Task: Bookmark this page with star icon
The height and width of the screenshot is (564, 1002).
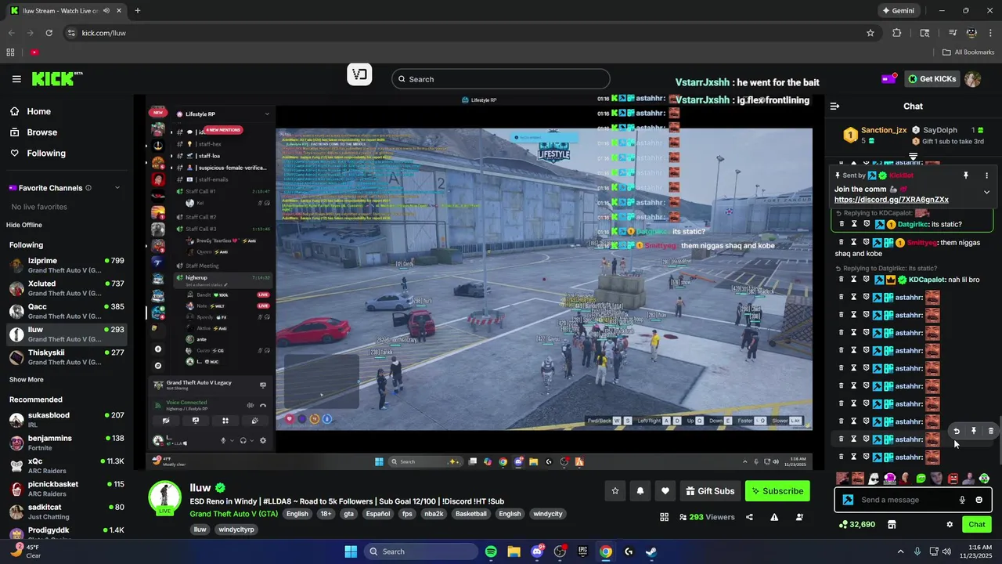Action: (x=870, y=33)
